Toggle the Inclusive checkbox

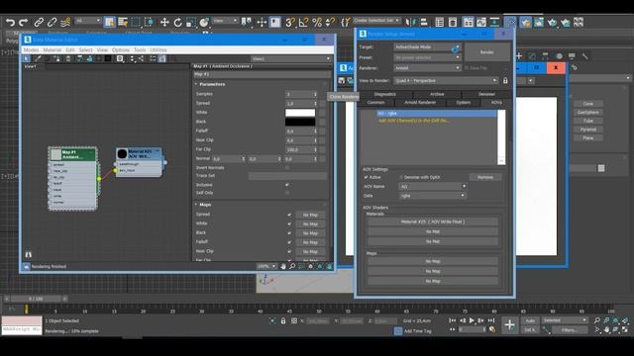point(287,185)
